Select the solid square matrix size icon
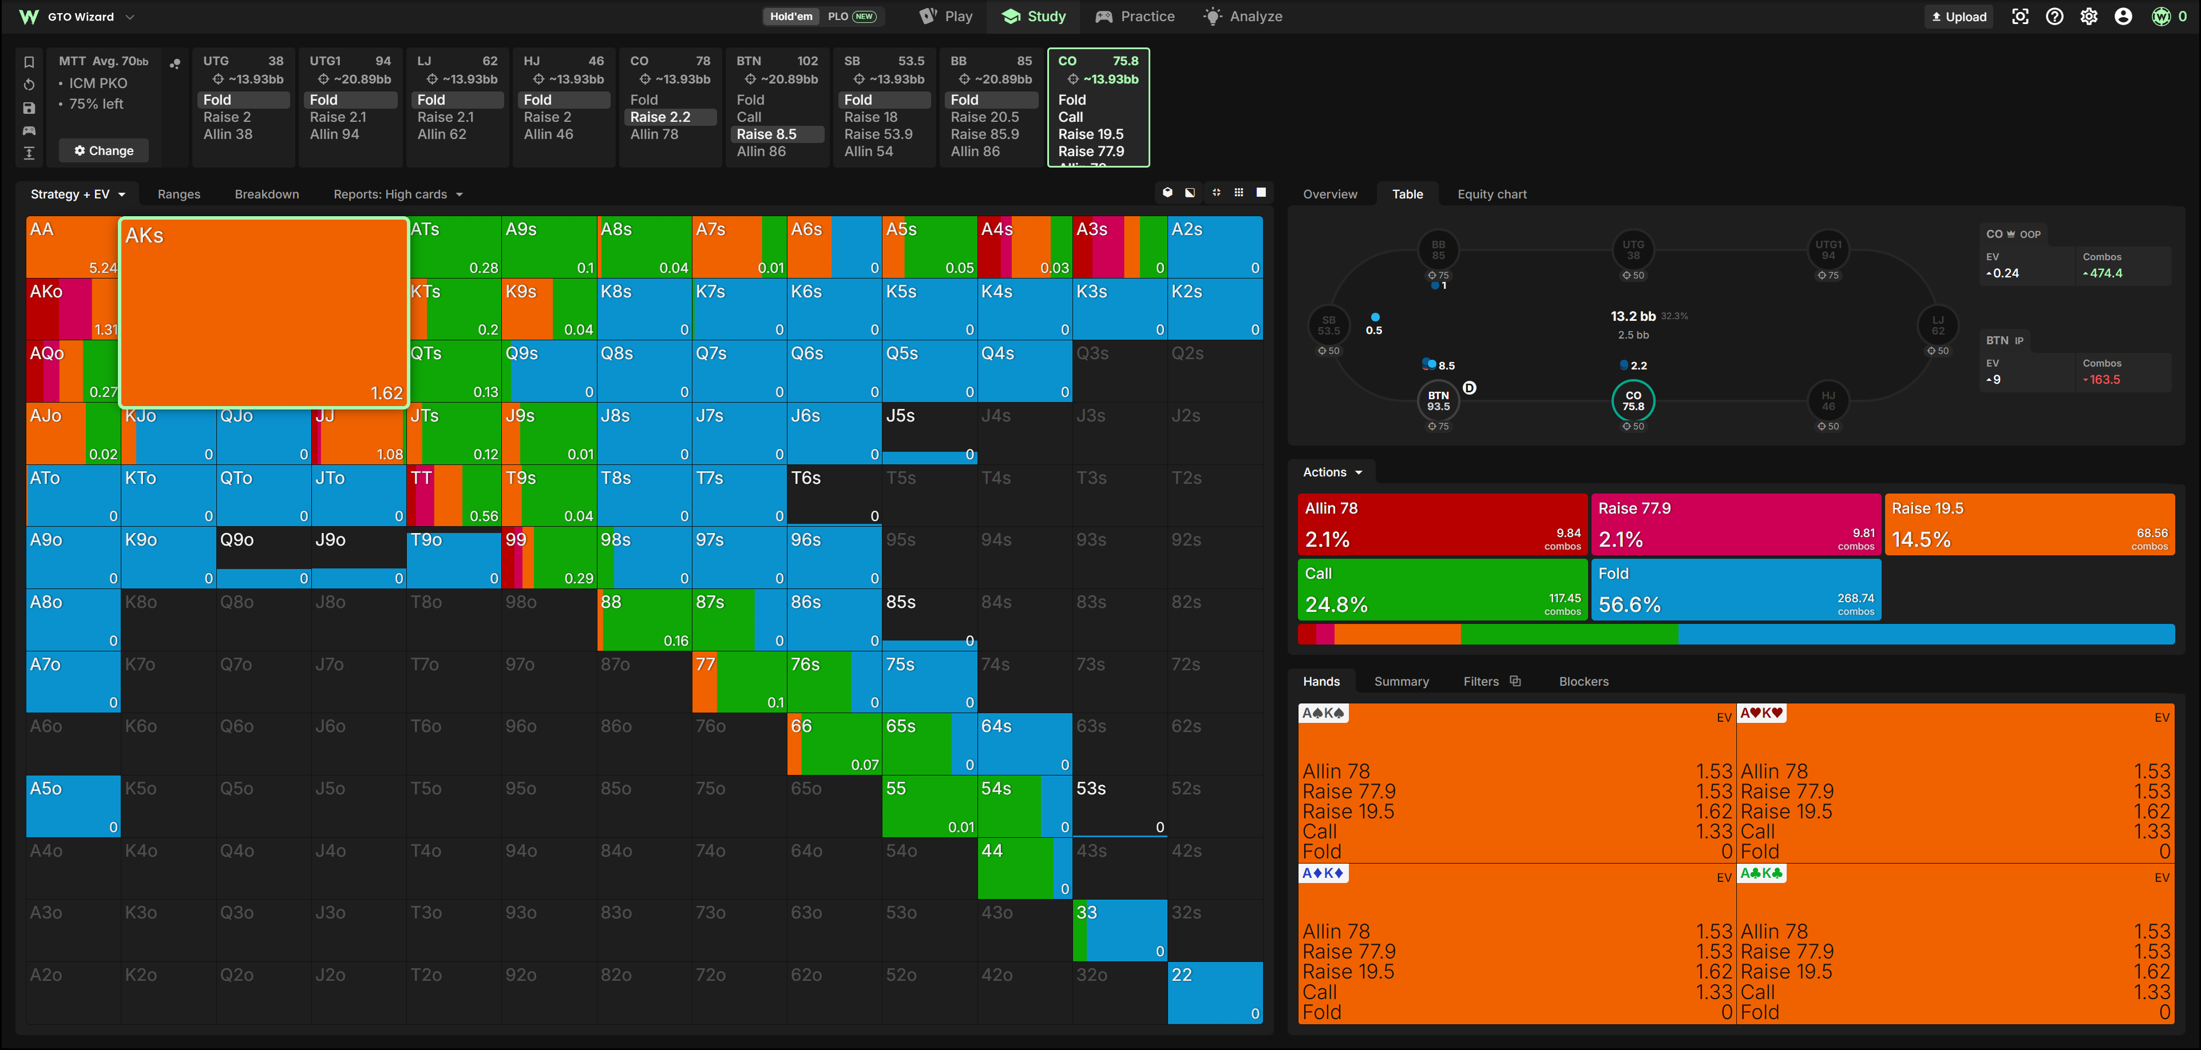The width and height of the screenshot is (2201, 1050). click(1261, 193)
